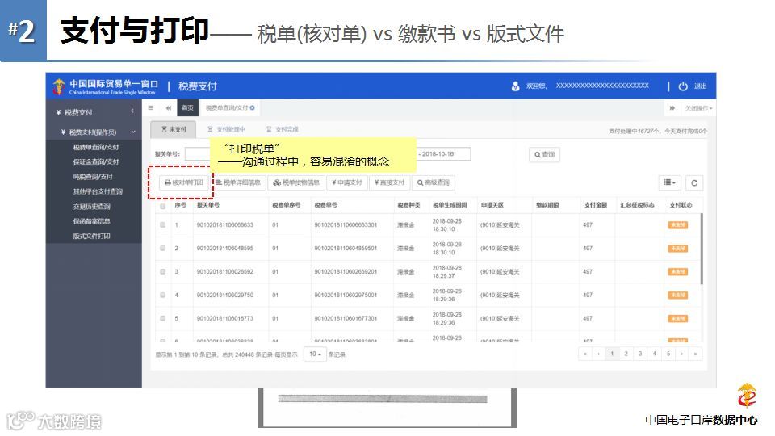The image size is (775, 436).
Task: Click the date field ending 2018-10-16
Action: [443, 154]
